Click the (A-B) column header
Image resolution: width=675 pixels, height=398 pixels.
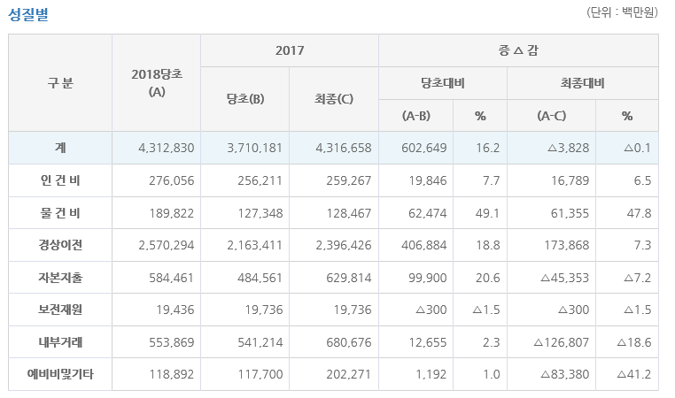(415, 116)
